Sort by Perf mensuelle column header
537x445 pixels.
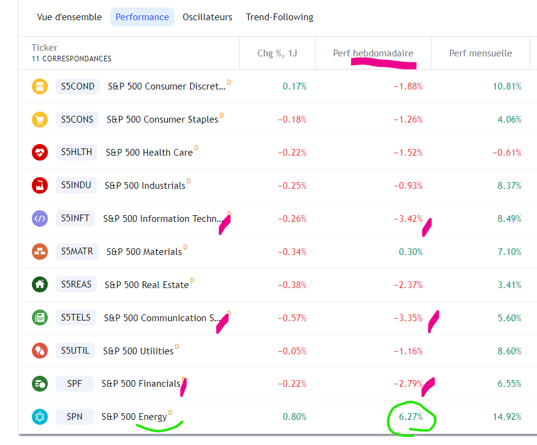[x=481, y=53]
